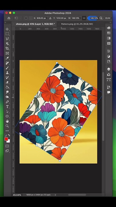The image size is (116, 207).
Task: Toggle relative positioning triangle icon
Action: click(x=50, y=18)
